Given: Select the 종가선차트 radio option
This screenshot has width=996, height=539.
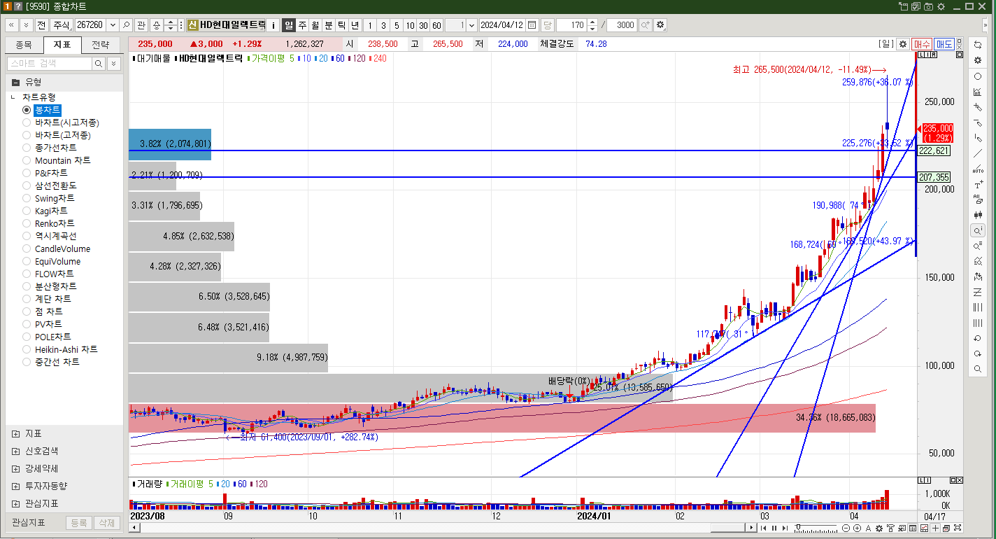Looking at the screenshot, I should point(27,148).
